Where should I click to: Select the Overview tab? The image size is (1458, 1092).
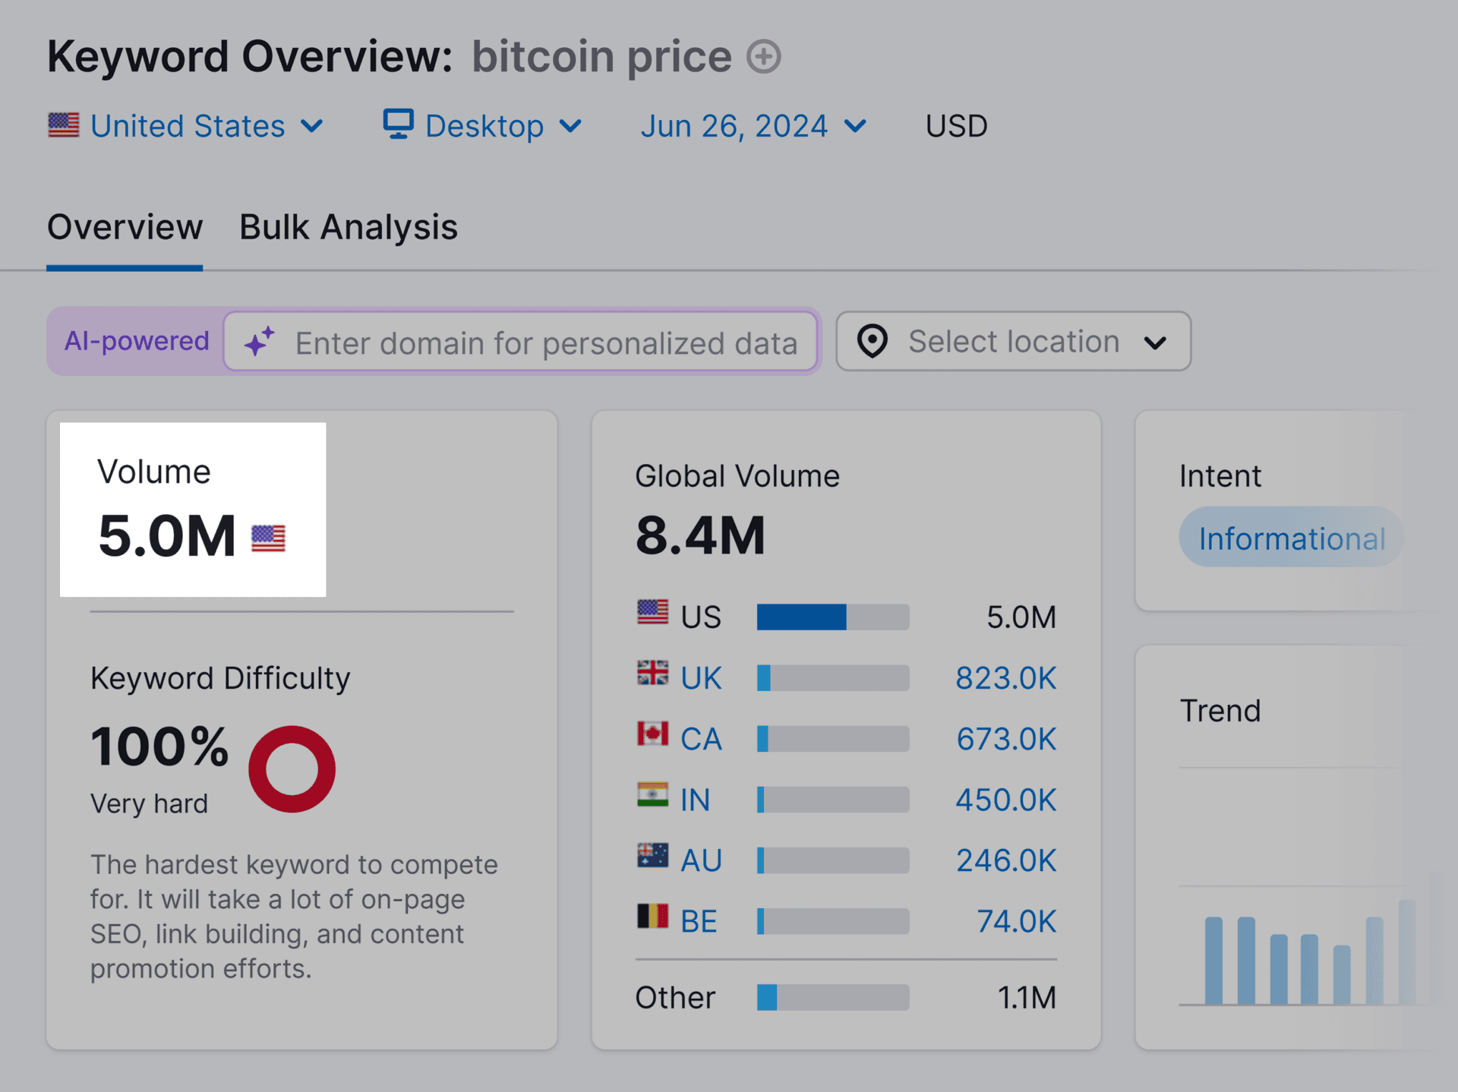[125, 227]
